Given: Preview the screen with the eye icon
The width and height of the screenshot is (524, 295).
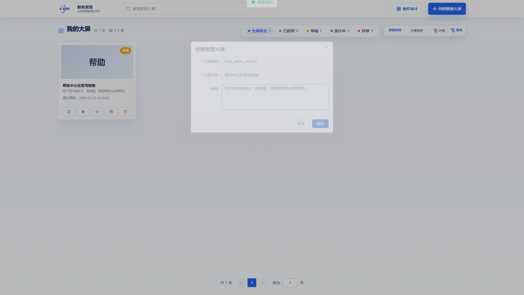Looking at the screenshot, I should [97, 112].
